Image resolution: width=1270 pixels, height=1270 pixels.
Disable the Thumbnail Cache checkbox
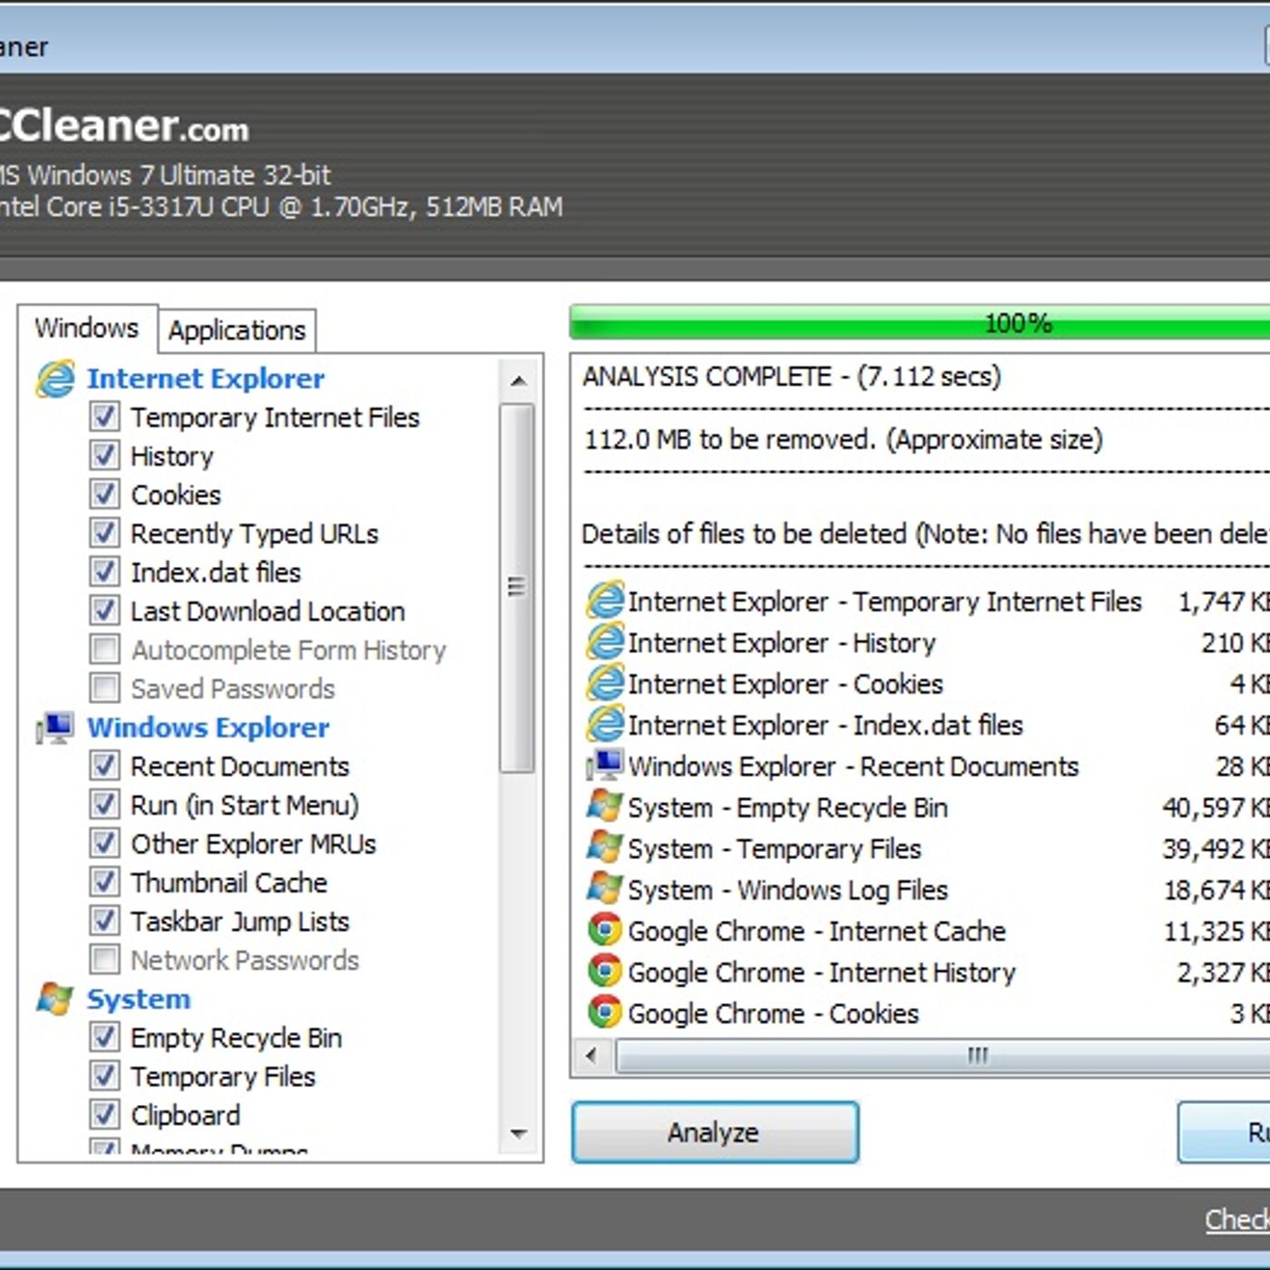point(104,882)
